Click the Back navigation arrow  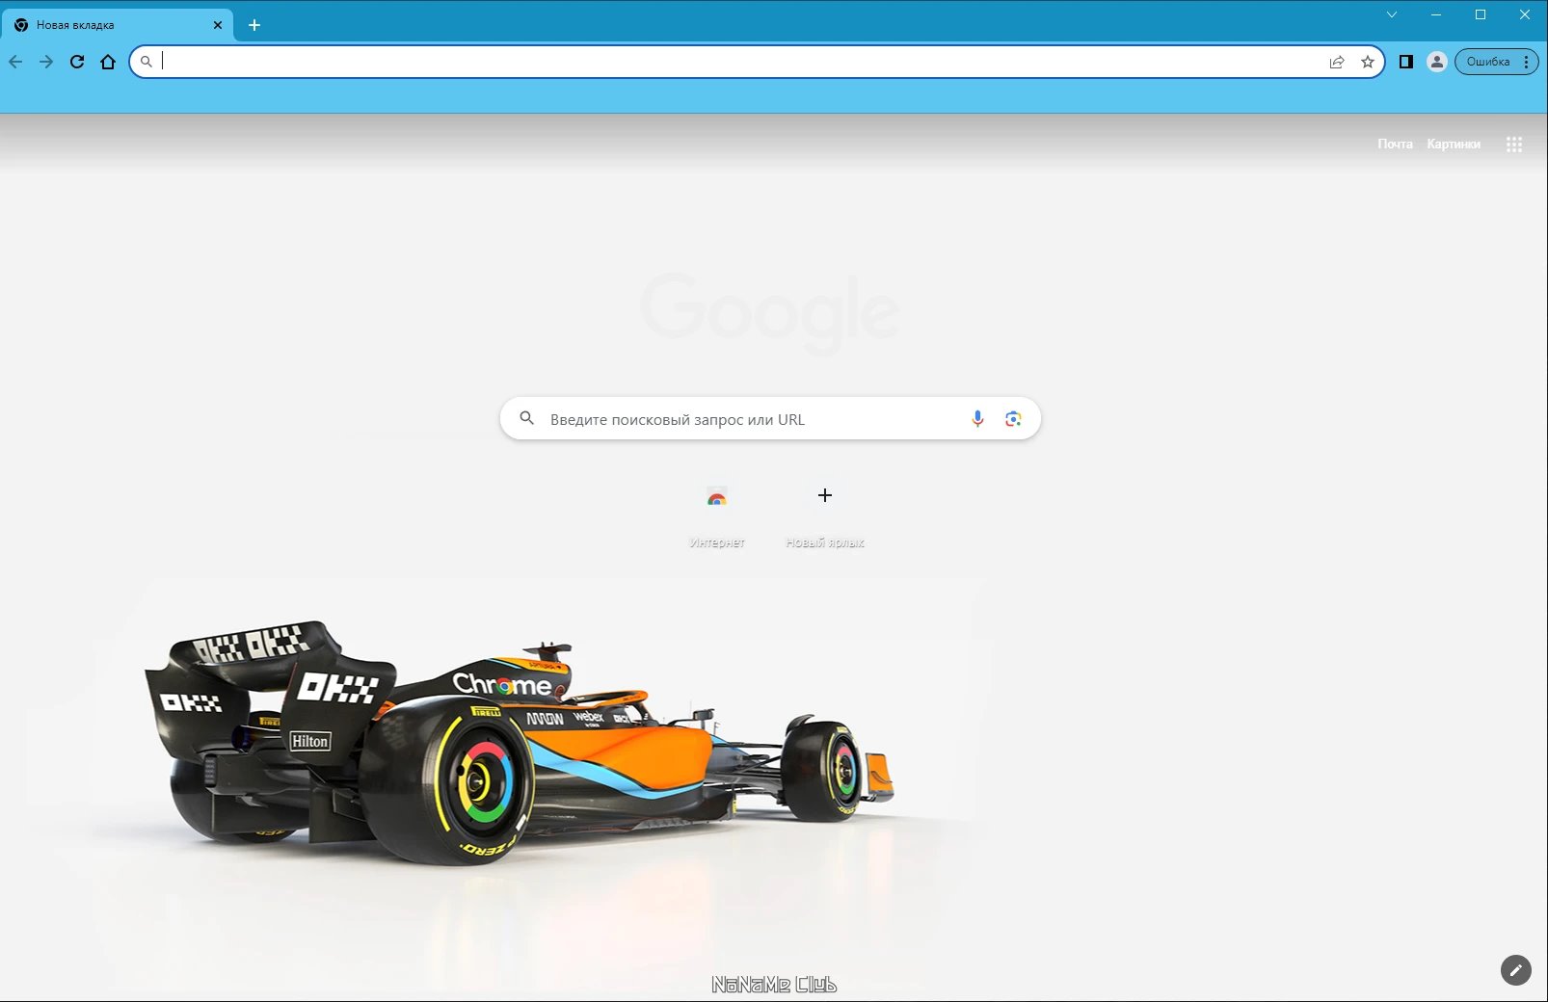[x=16, y=62]
